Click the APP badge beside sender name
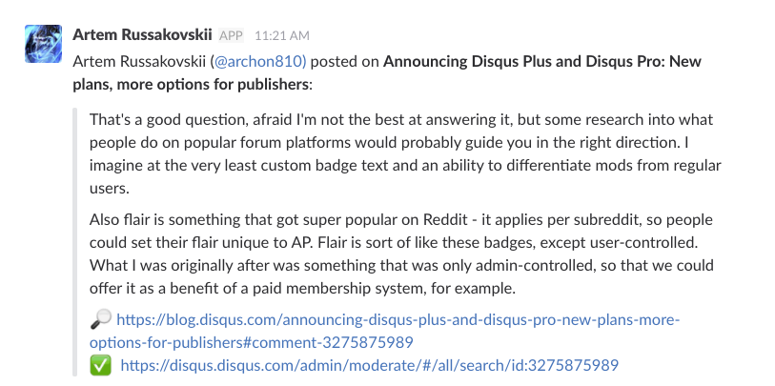The height and width of the screenshot is (386, 775). point(231,35)
